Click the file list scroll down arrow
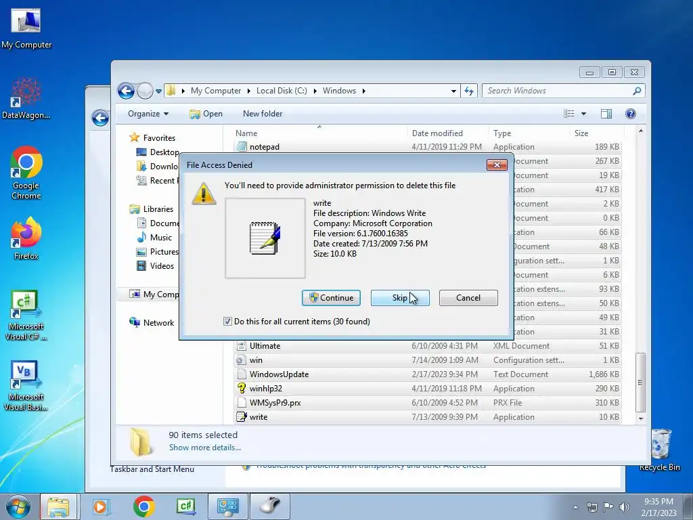693x520 pixels. [x=641, y=418]
